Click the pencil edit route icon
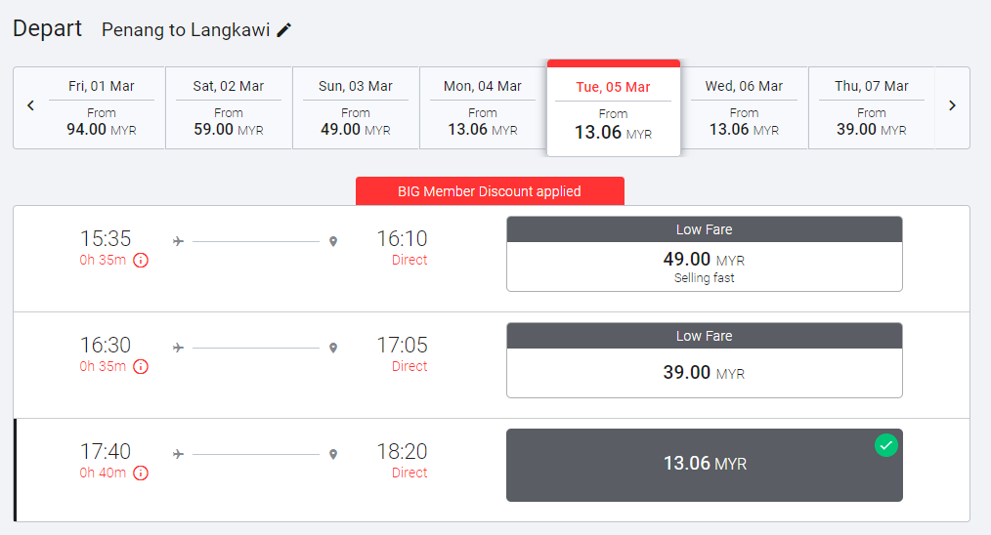 tap(284, 30)
